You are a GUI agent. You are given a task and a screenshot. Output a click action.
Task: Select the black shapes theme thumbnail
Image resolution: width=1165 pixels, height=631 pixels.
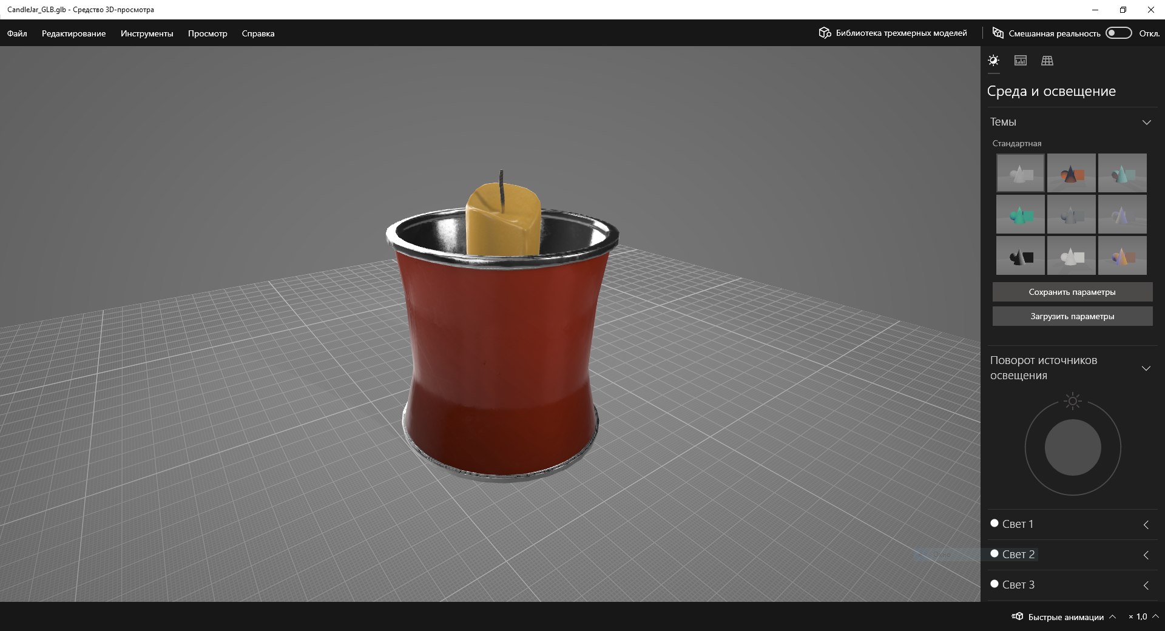point(1021,255)
